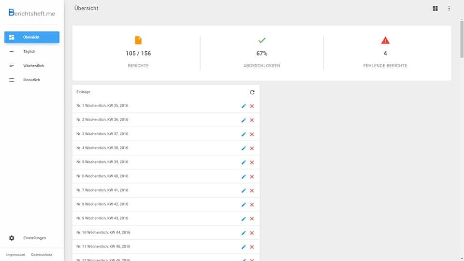Edit entry Nr. 11 KW 45
This screenshot has height=261, width=464.
coord(244,247)
